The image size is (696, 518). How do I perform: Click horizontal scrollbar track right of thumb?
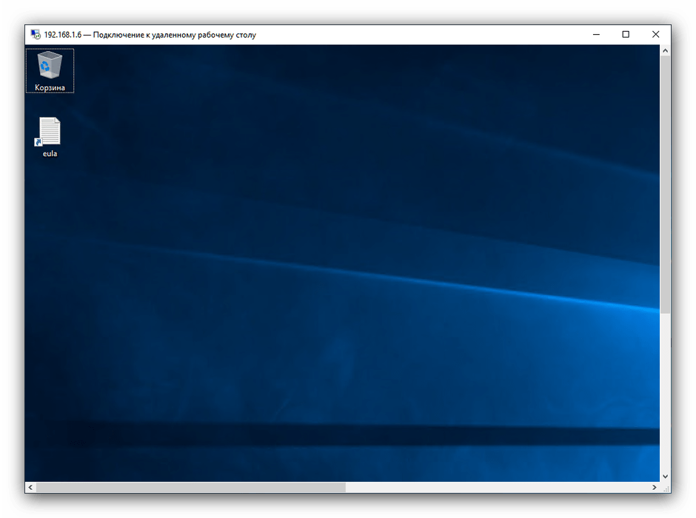coord(496,488)
